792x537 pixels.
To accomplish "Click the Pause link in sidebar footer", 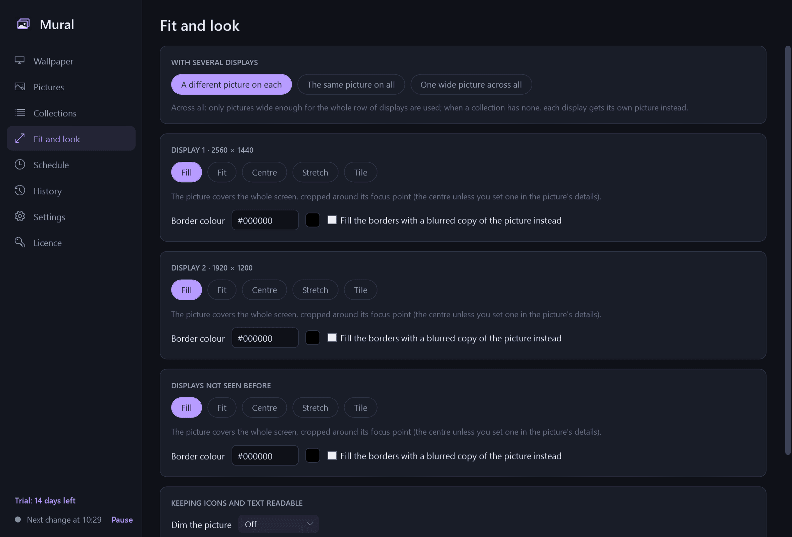I will pyautogui.click(x=122, y=520).
